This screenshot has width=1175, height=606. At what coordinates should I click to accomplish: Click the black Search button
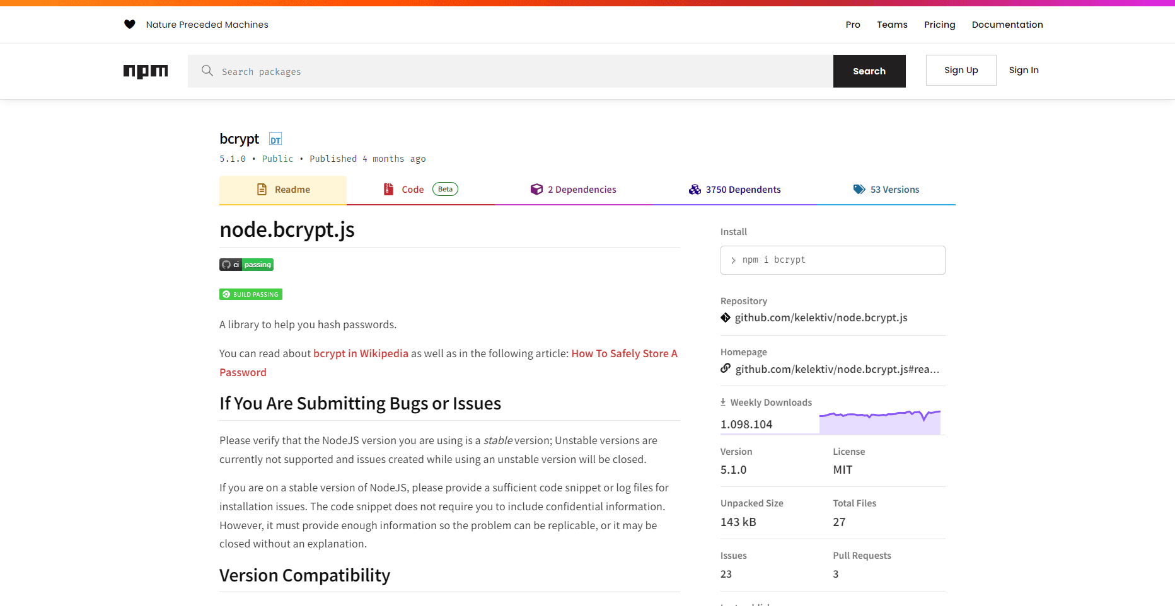click(869, 71)
